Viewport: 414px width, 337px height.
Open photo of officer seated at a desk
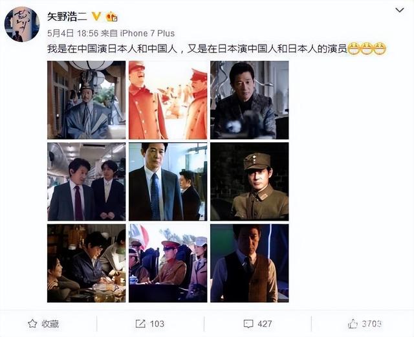pos(168,263)
